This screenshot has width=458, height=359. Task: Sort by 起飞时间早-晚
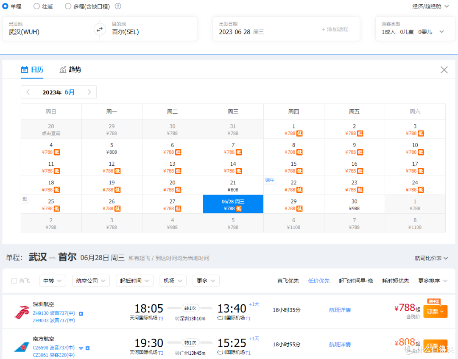pos(355,281)
